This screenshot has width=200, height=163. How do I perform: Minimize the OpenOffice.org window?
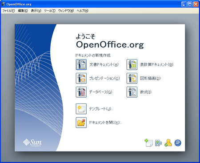(184, 4)
